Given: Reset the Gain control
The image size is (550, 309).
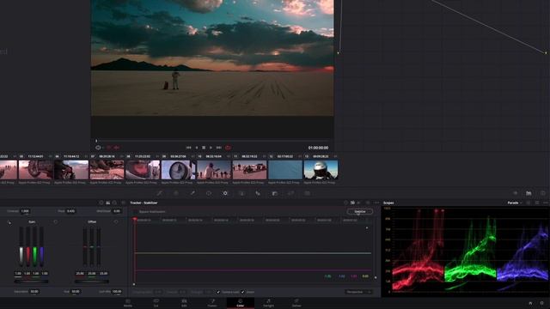Looking at the screenshot, I should [x=55, y=221].
